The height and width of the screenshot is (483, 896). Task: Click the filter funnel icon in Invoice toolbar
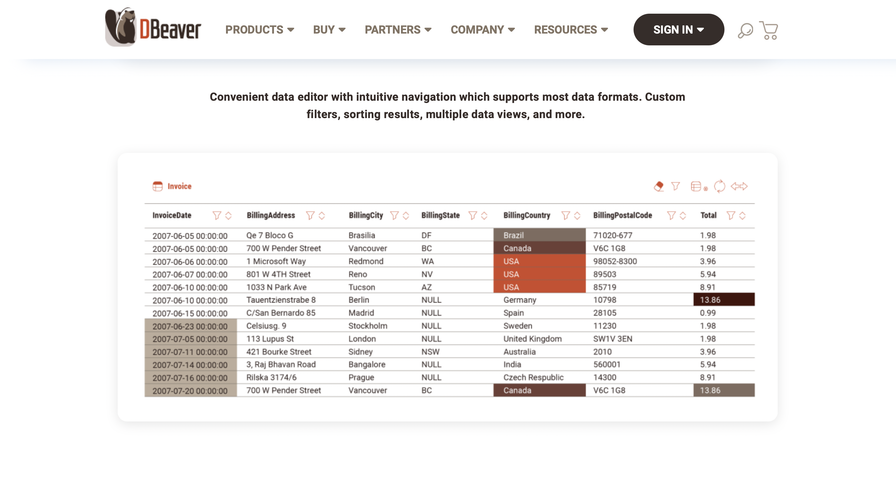point(675,186)
